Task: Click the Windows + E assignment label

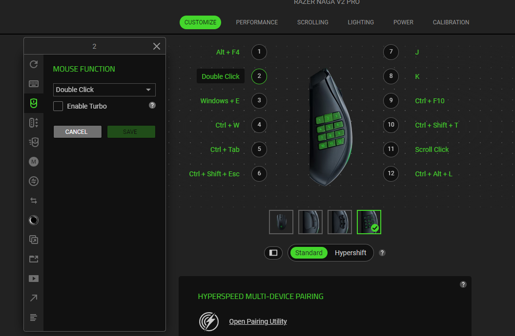Action: (220, 101)
